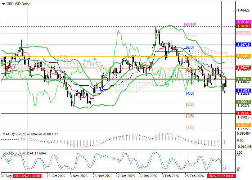Click the MACD 0.010464 scale value
Viewport: 252px width, 180px height.
[x=244, y=134]
